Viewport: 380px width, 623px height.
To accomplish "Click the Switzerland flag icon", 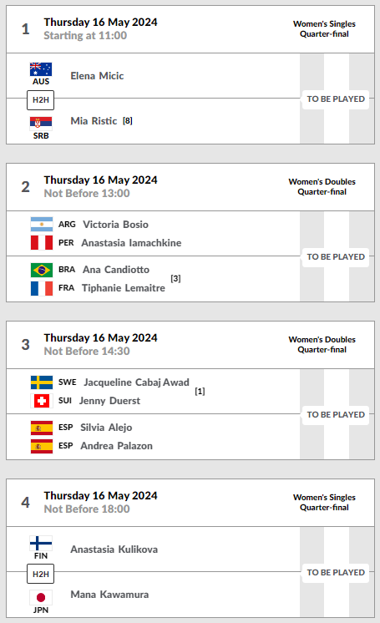I will point(42,401).
